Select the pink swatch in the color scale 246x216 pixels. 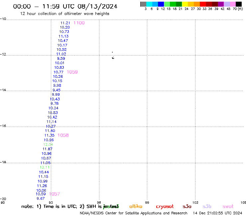click(x=232, y=4)
